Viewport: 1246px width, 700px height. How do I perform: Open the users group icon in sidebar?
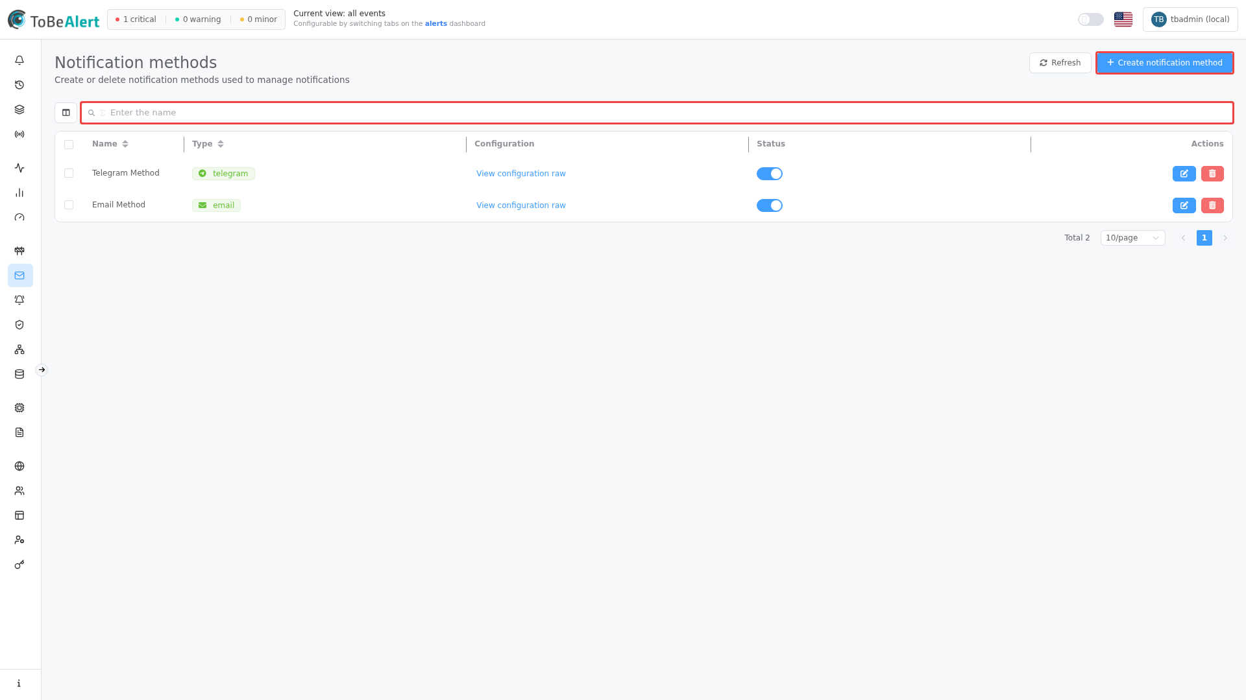click(19, 491)
